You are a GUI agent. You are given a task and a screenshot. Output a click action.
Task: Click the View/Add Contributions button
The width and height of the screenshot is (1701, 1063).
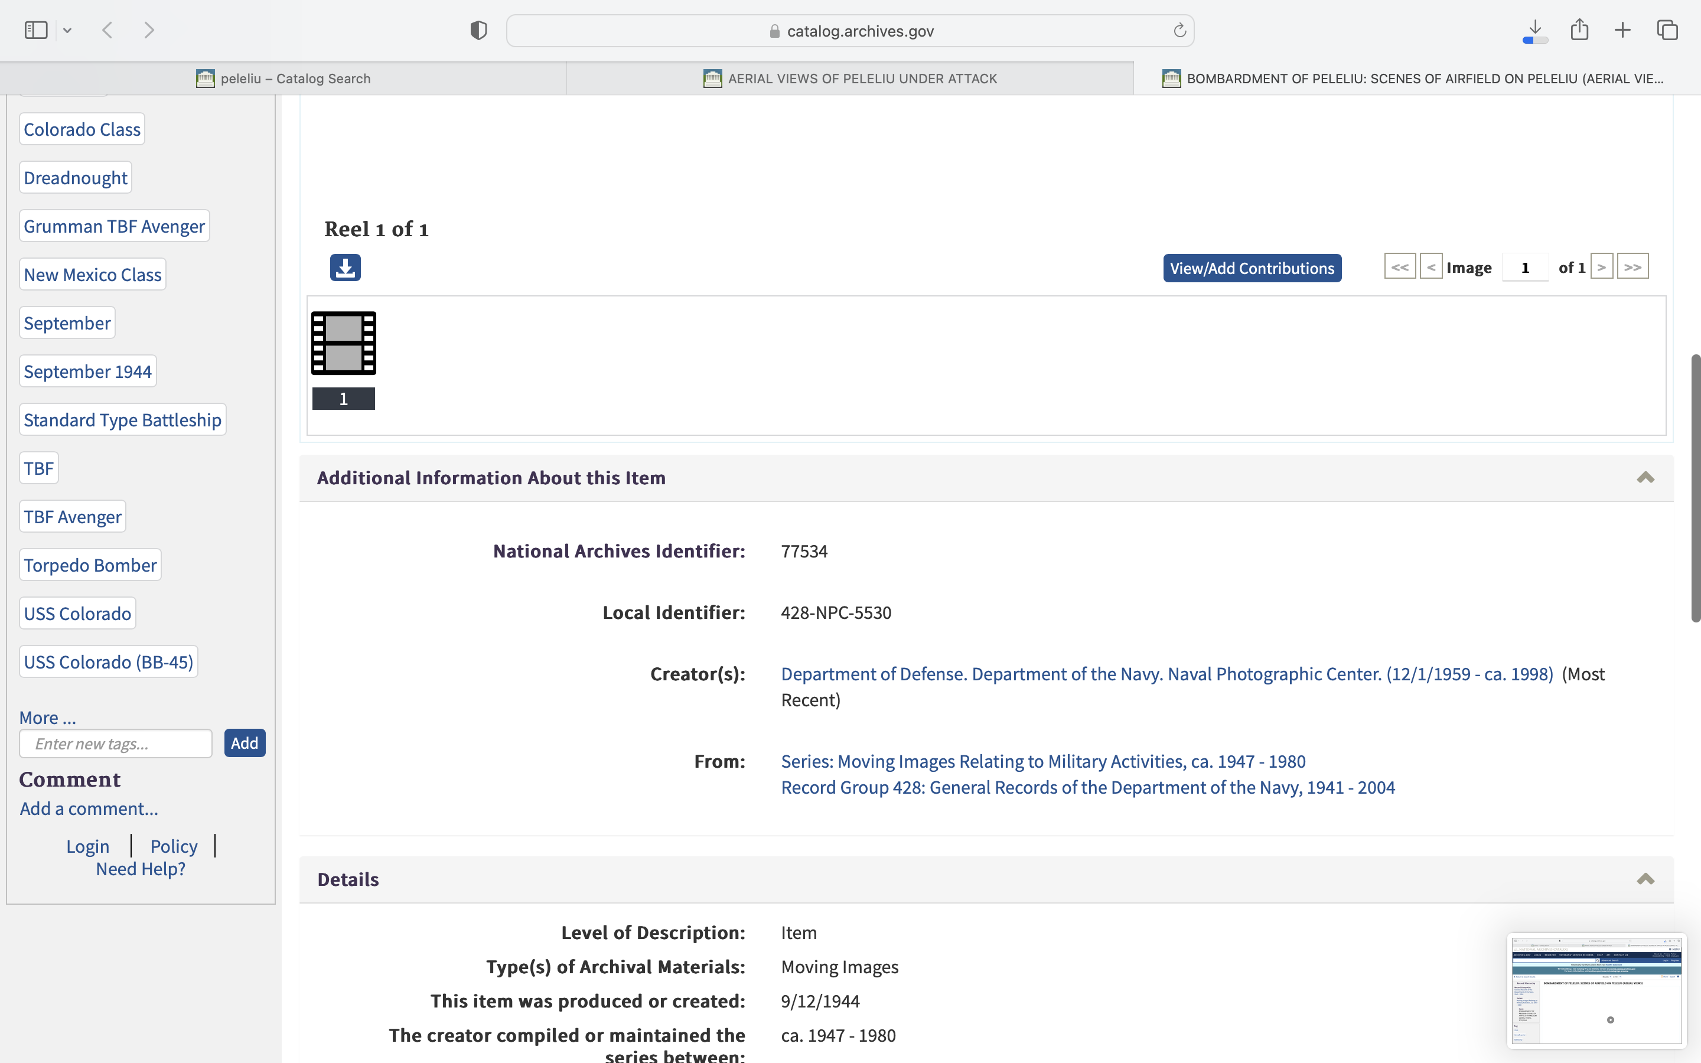point(1252,268)
